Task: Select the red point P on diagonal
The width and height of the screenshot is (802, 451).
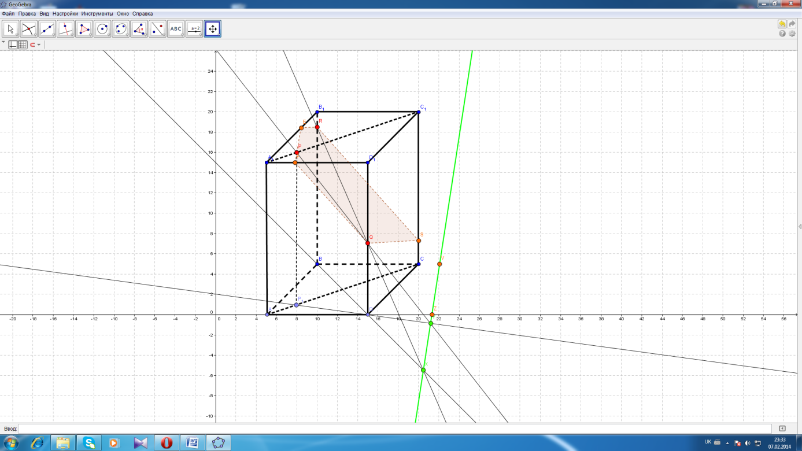Action: [297, 153]
